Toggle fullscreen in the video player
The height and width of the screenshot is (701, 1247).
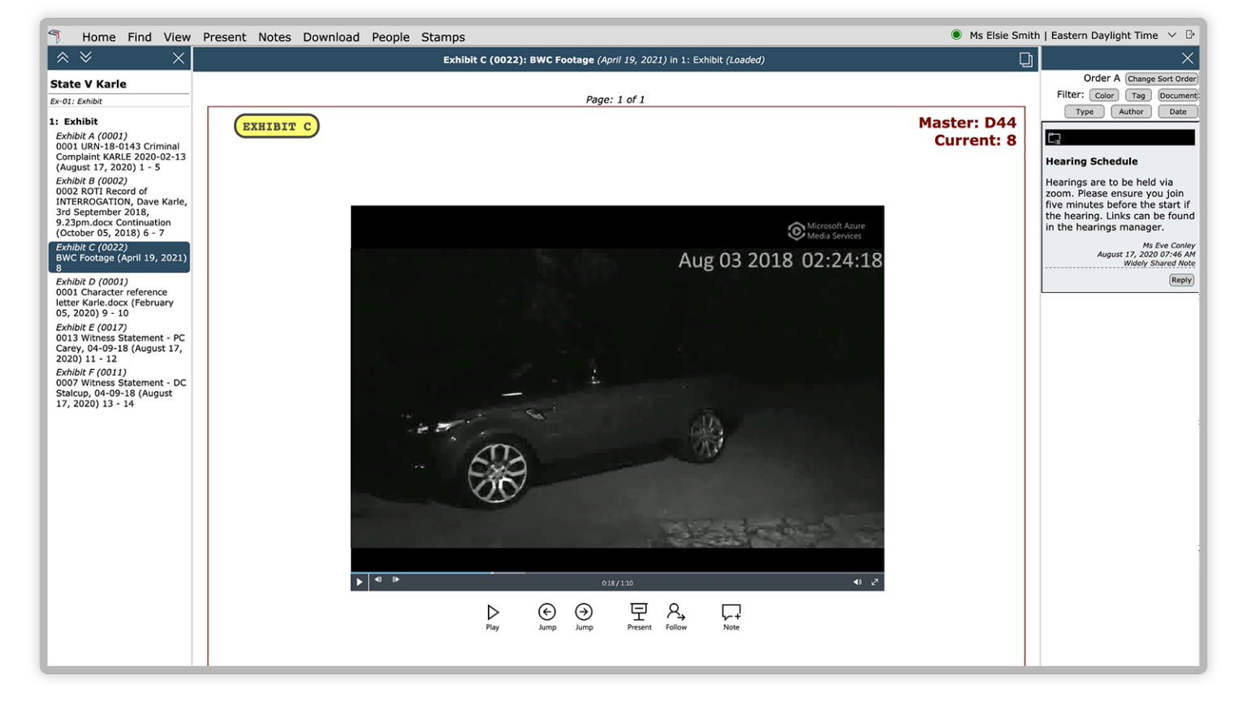(x=875, y=582)
